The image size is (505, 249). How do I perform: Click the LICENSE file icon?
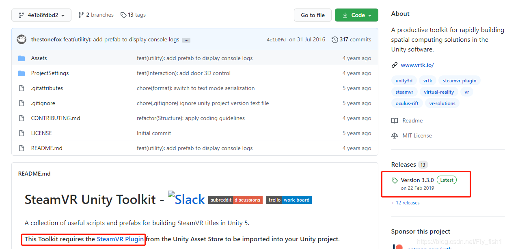coord(22,133)
